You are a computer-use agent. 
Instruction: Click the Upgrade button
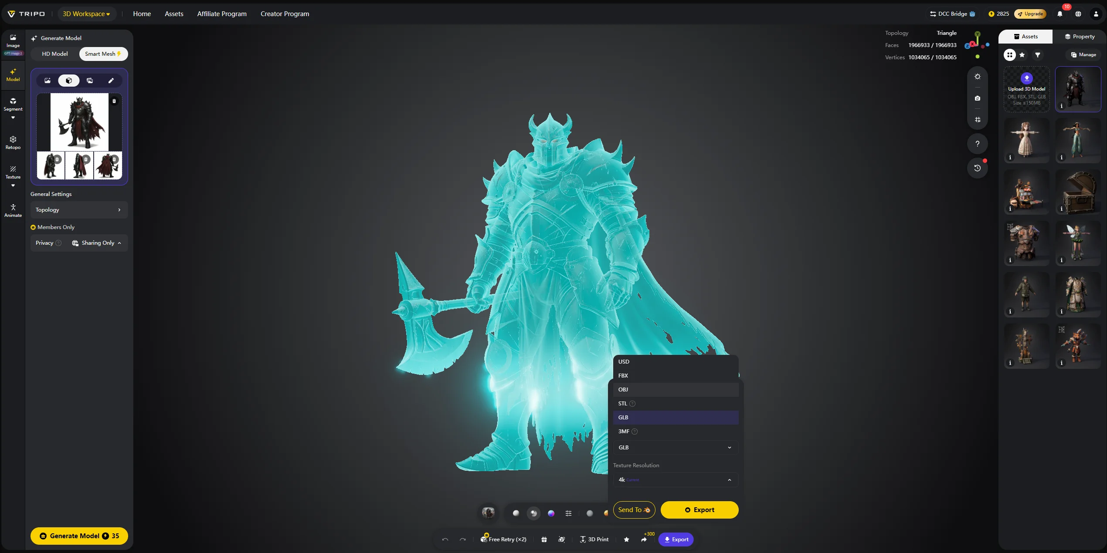1030,14
